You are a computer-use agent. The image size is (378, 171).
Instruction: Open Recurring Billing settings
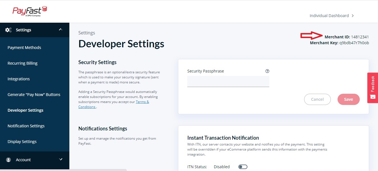click(x=22, y=63)
